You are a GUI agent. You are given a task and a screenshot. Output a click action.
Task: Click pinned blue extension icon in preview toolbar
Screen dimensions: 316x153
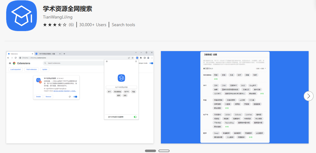(137, 58)
